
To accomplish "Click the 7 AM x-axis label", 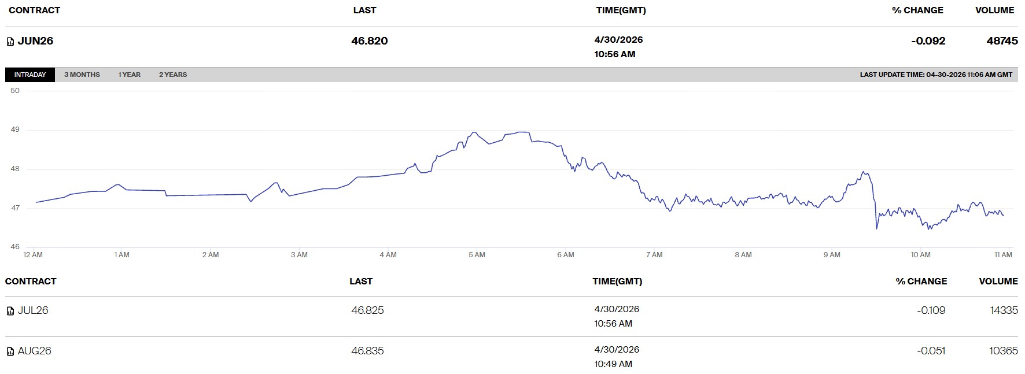I will tap(654, 255).
